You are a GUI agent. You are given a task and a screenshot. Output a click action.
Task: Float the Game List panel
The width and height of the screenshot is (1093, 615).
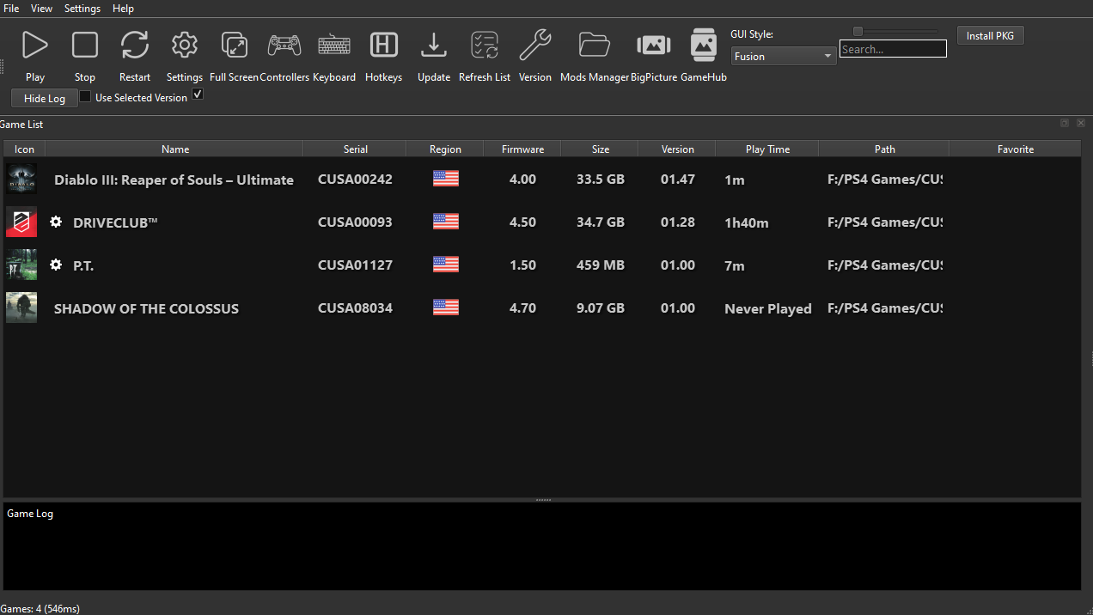tap(1065, 124)
